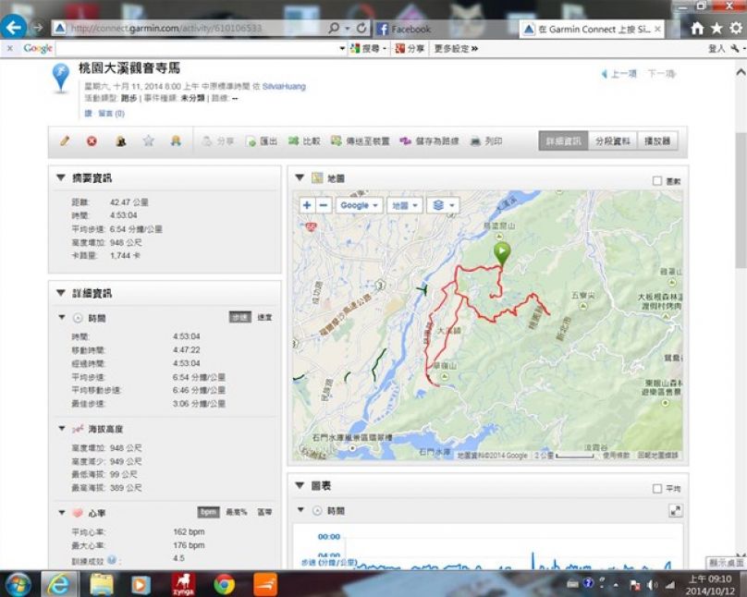Expand the time chart to fullscreen
The image size is (747, 597).
675,510
